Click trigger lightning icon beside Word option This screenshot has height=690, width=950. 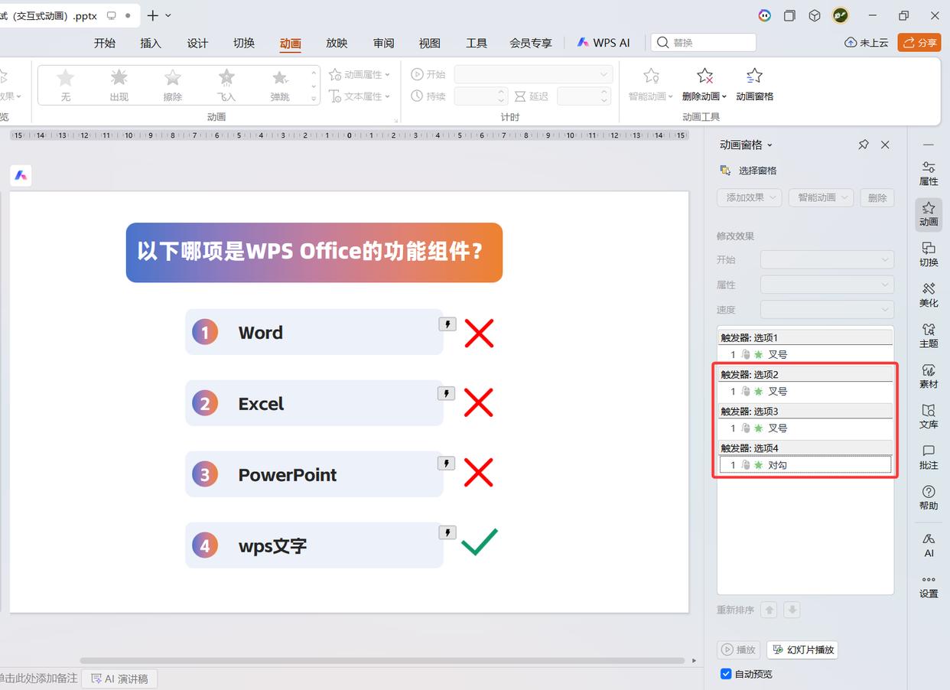pos(447,324)
